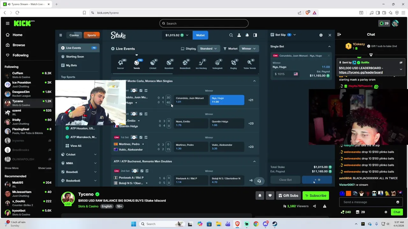Viewport: 408px width, 229px height.
Task: Select Nava, Emilio 1.75 odds
Action: 191,123
